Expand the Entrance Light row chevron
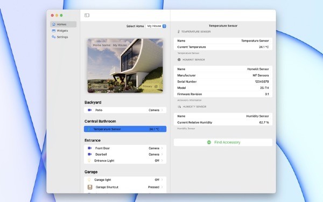323x202 pixels. [x=162, y=161]
